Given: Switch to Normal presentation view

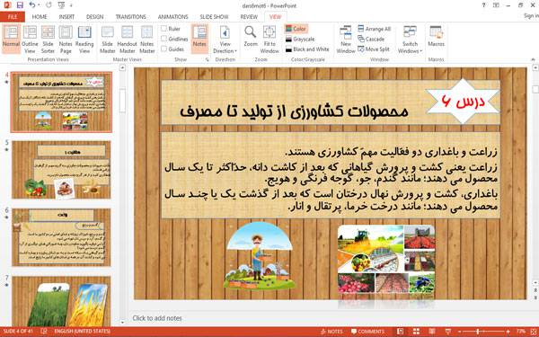Looking at the screenshot, I should (11, 40).
